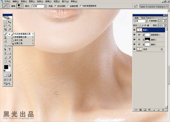Select the 背景 layer row
170x122 pixels.
click(149, 49)
